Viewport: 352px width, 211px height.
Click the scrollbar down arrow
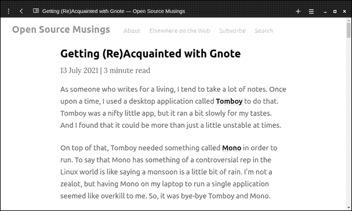[348, 207]
